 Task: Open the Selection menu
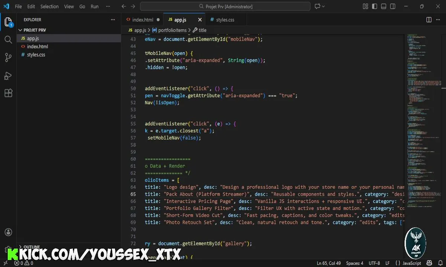click(x=49, y=6)
